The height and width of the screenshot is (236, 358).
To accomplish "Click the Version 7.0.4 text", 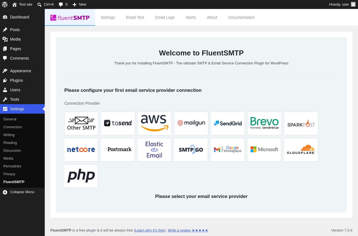I will pos(342,230).
